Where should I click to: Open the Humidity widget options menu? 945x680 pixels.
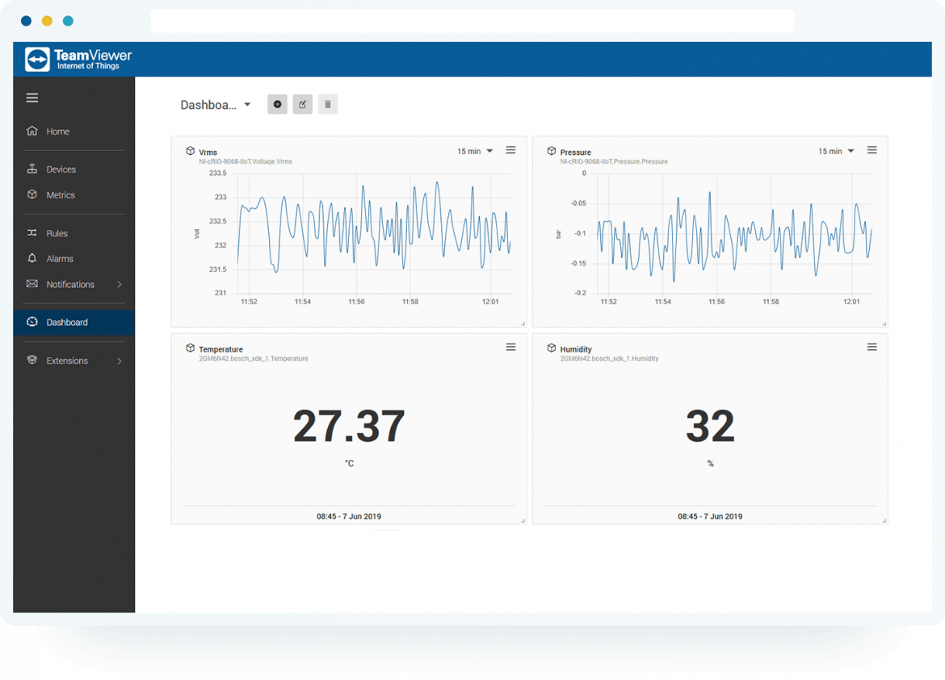871,347
